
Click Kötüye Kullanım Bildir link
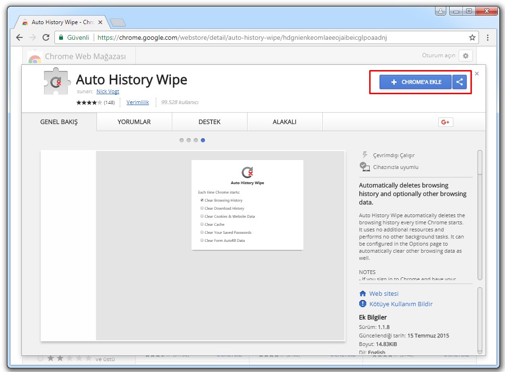(x=401, y=304)
